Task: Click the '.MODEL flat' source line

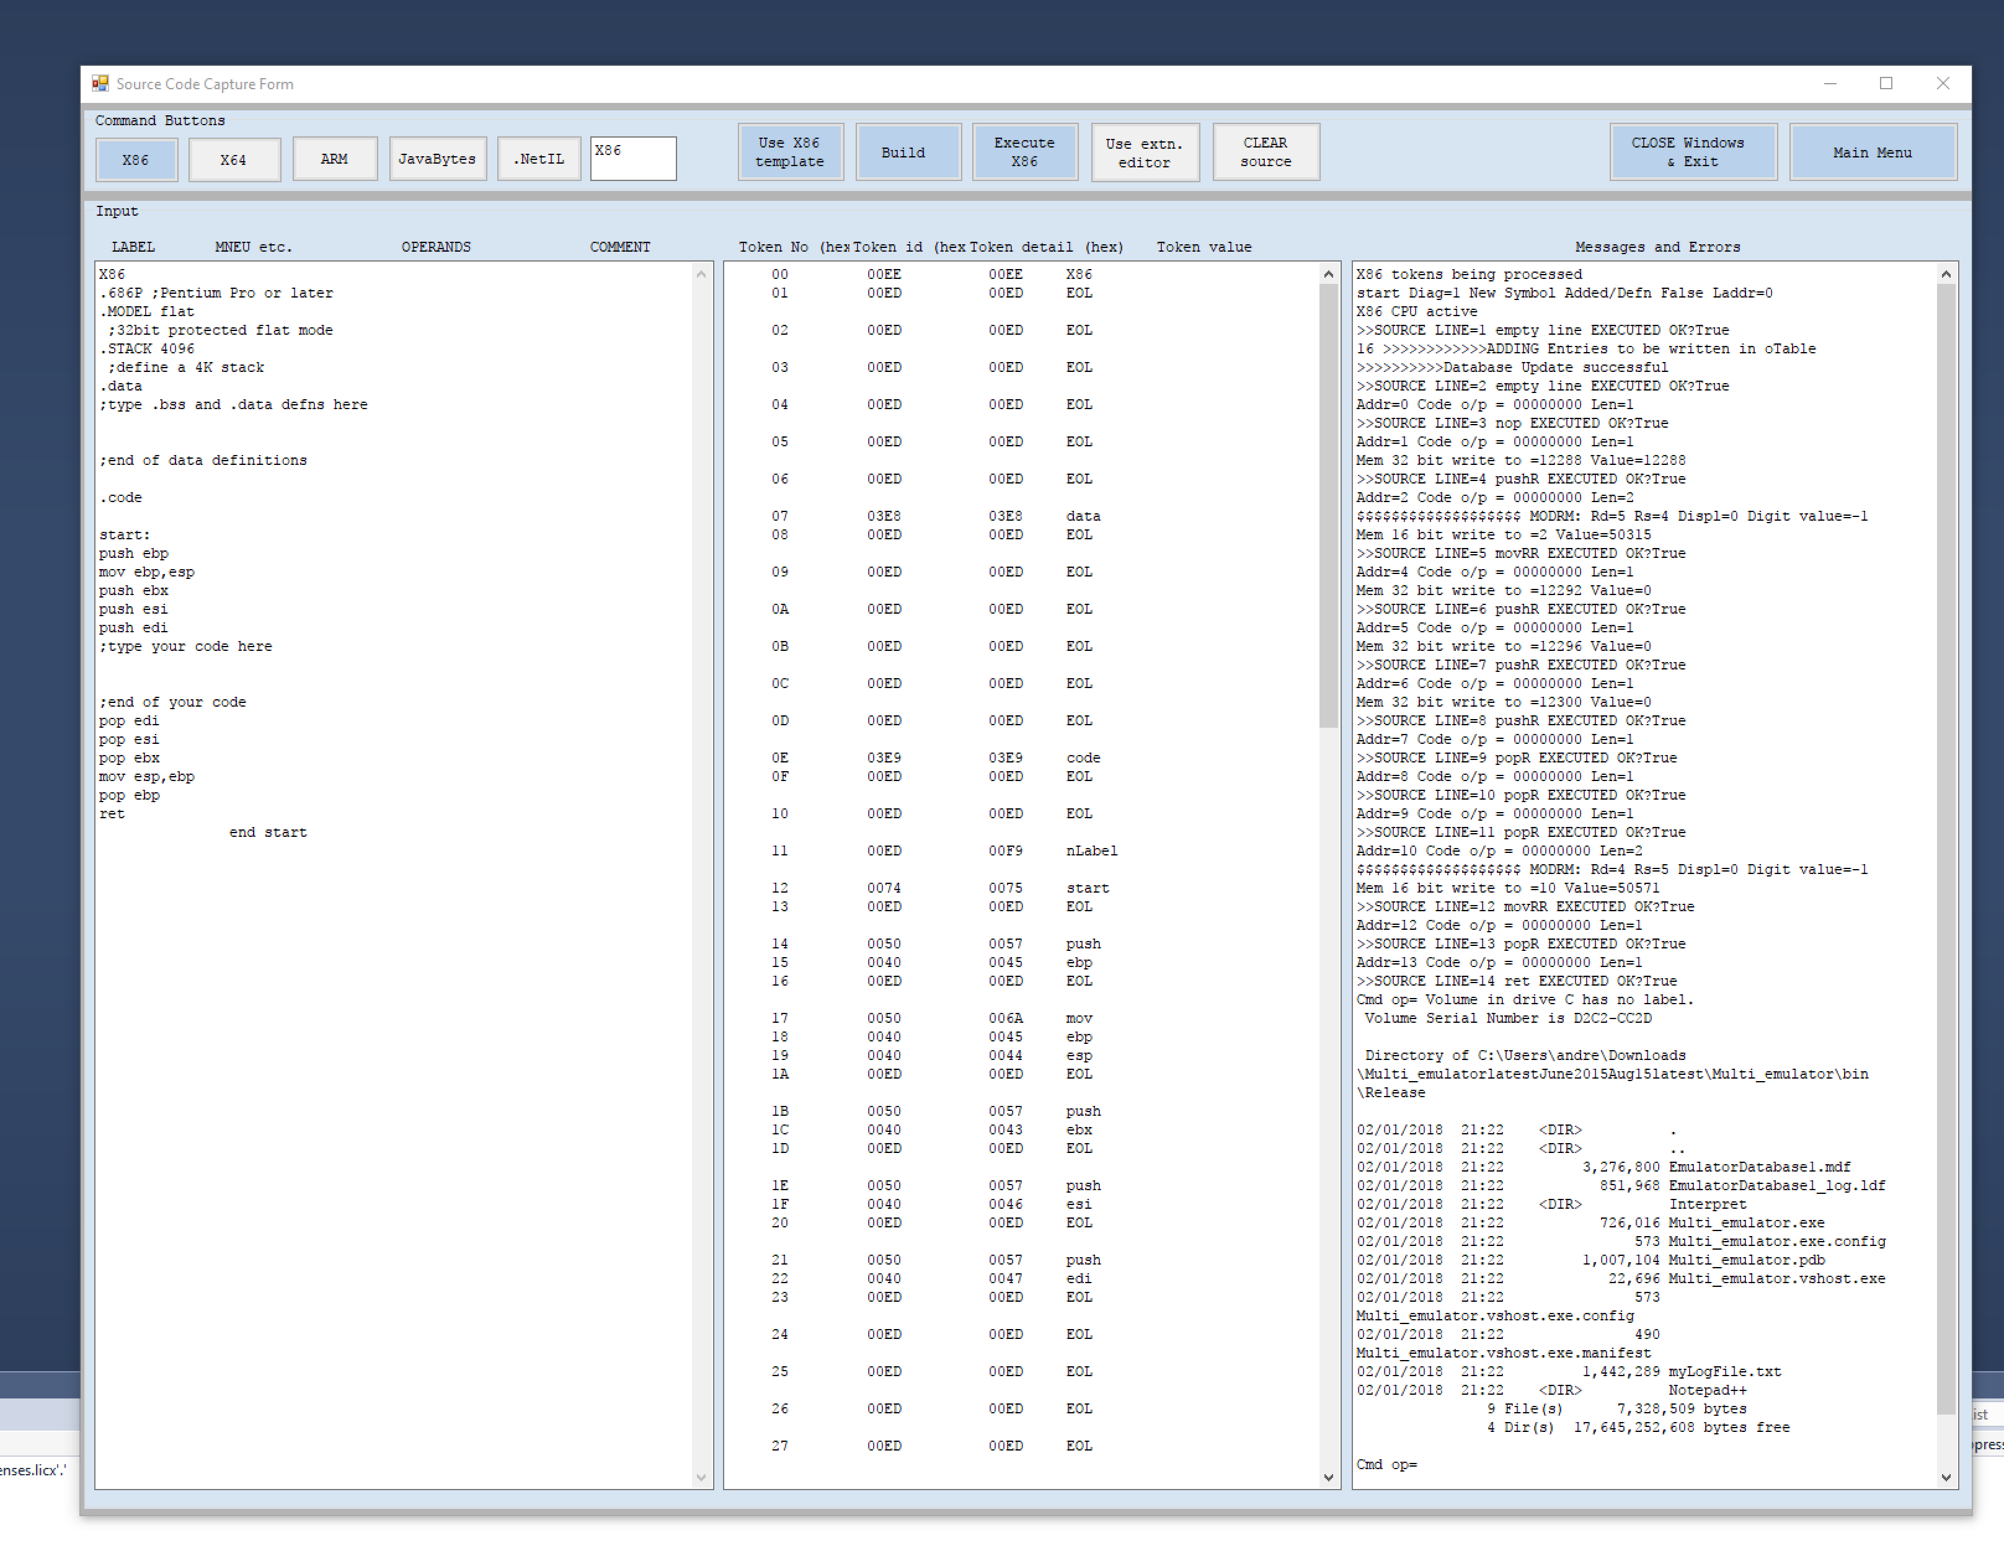Action: coord(147,311)
